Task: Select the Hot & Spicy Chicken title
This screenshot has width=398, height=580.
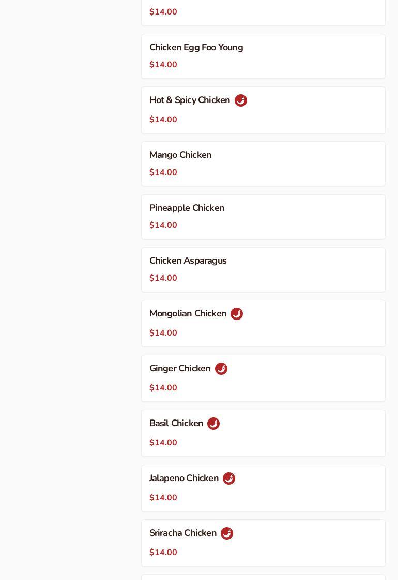Action: click(x=190, y=100)
